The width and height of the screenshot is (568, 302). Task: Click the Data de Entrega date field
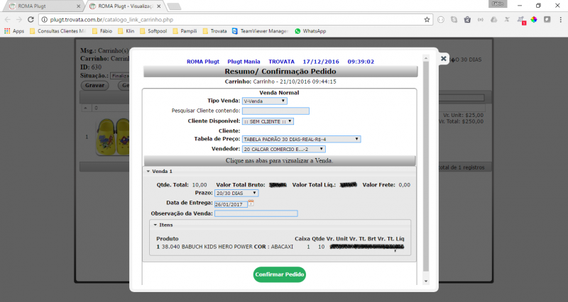pos(231,204)
